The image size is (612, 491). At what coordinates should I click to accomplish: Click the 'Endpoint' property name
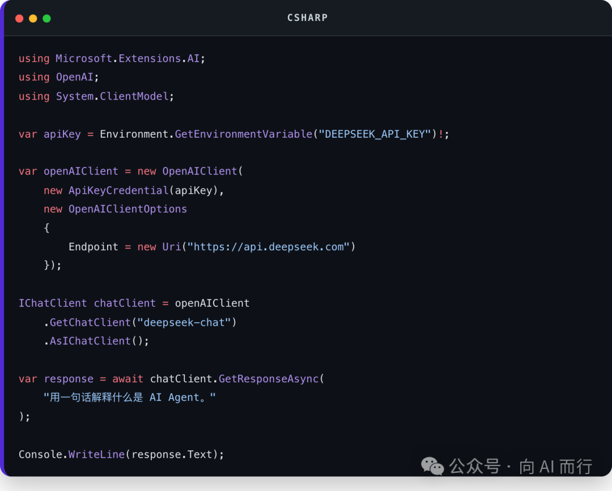pos(93,247)
